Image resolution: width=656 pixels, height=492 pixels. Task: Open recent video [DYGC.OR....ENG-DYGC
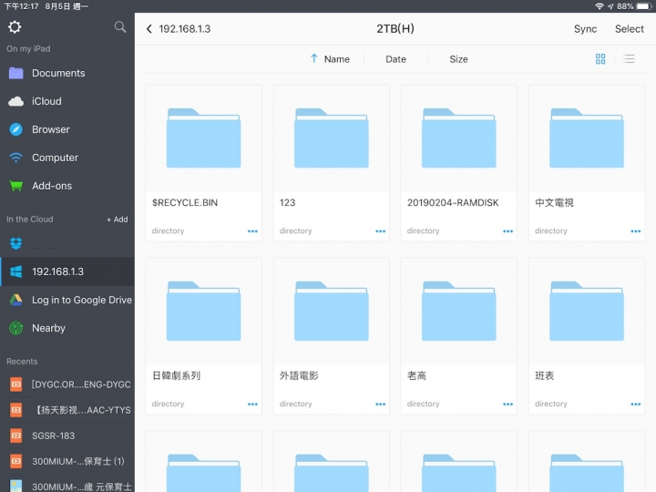pos(67,384)
